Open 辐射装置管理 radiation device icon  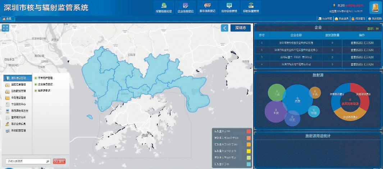251,6
